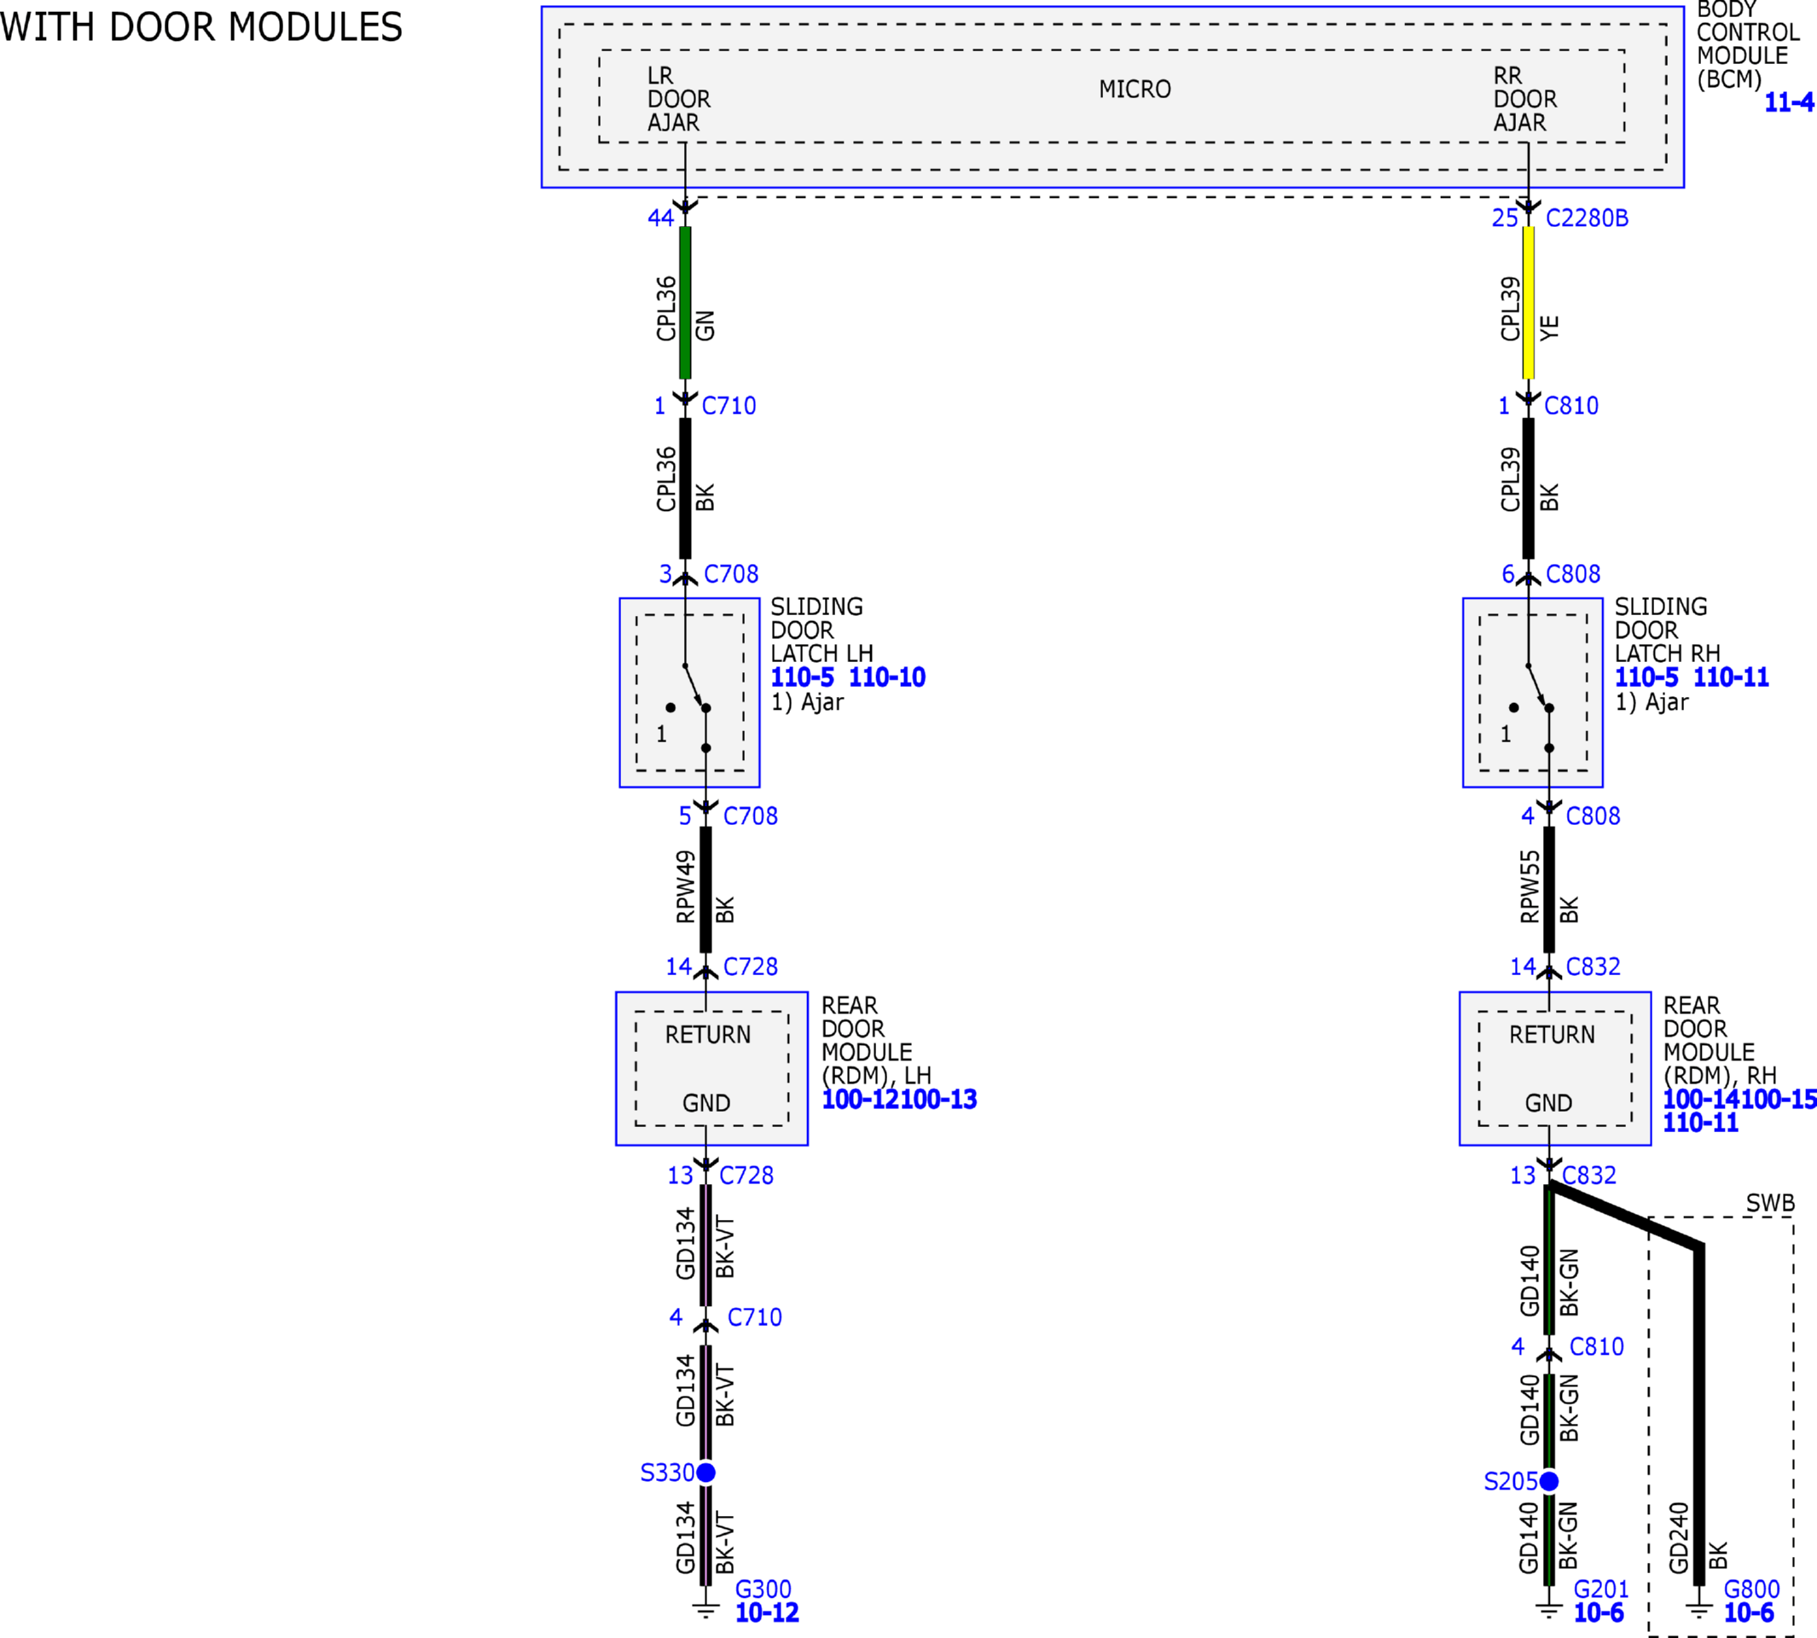The image size is (1817, 1638).
Task: Select the G300 ground label
Action: click(763, 1589)
